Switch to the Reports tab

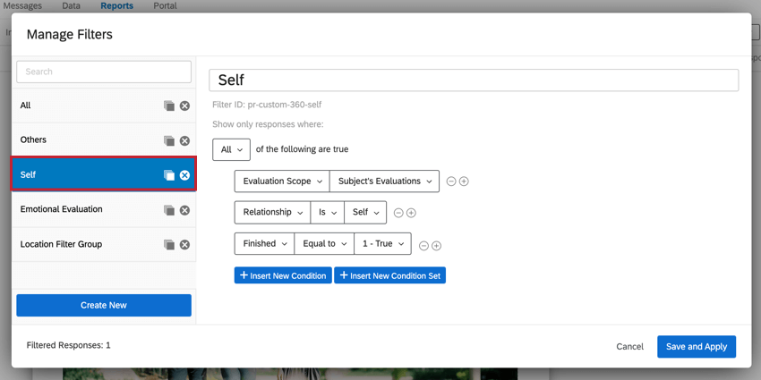(x=116, y=5)
